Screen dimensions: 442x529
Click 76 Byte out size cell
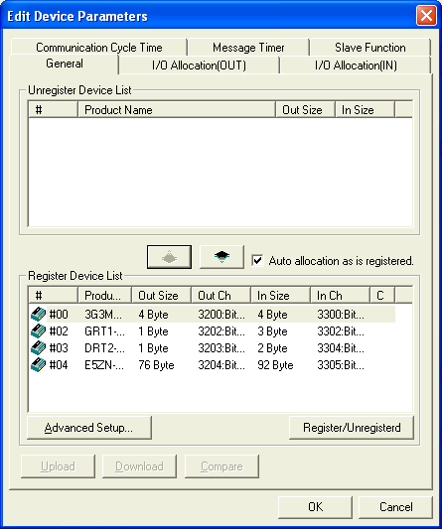(x=156, y=365)
